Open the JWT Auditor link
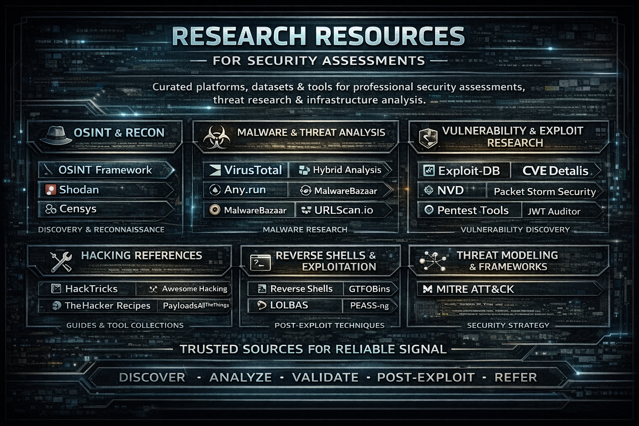The image size is (639, 426). pos(554,211)
